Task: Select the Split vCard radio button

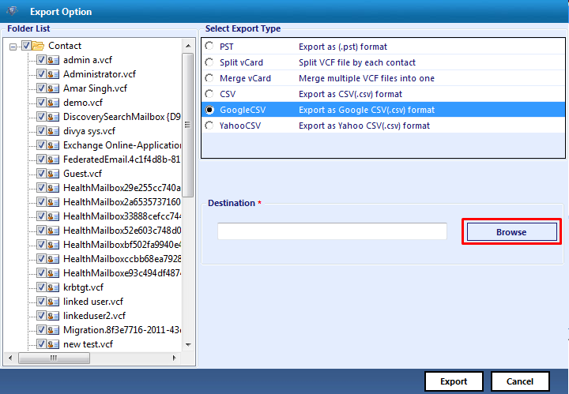Action: pos(209,62)
